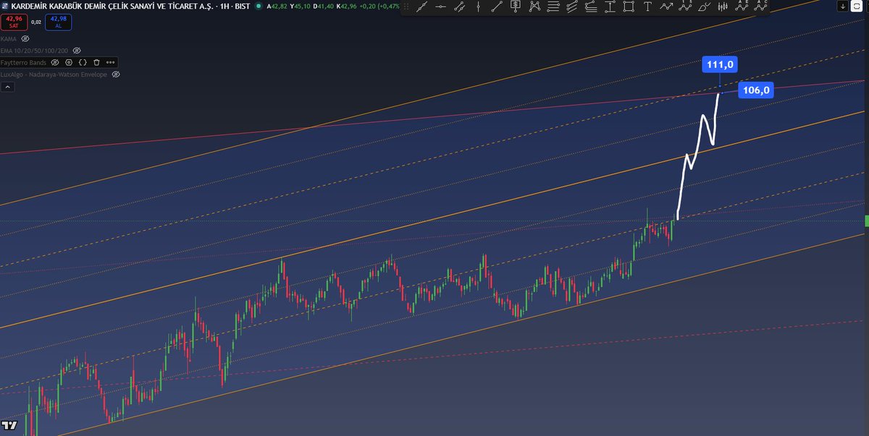Image resolution: width=869 pixels, height=436 pixels.
Task: Click the spread value 0,02
Action: pyautogui.click(x=36, y=22)
